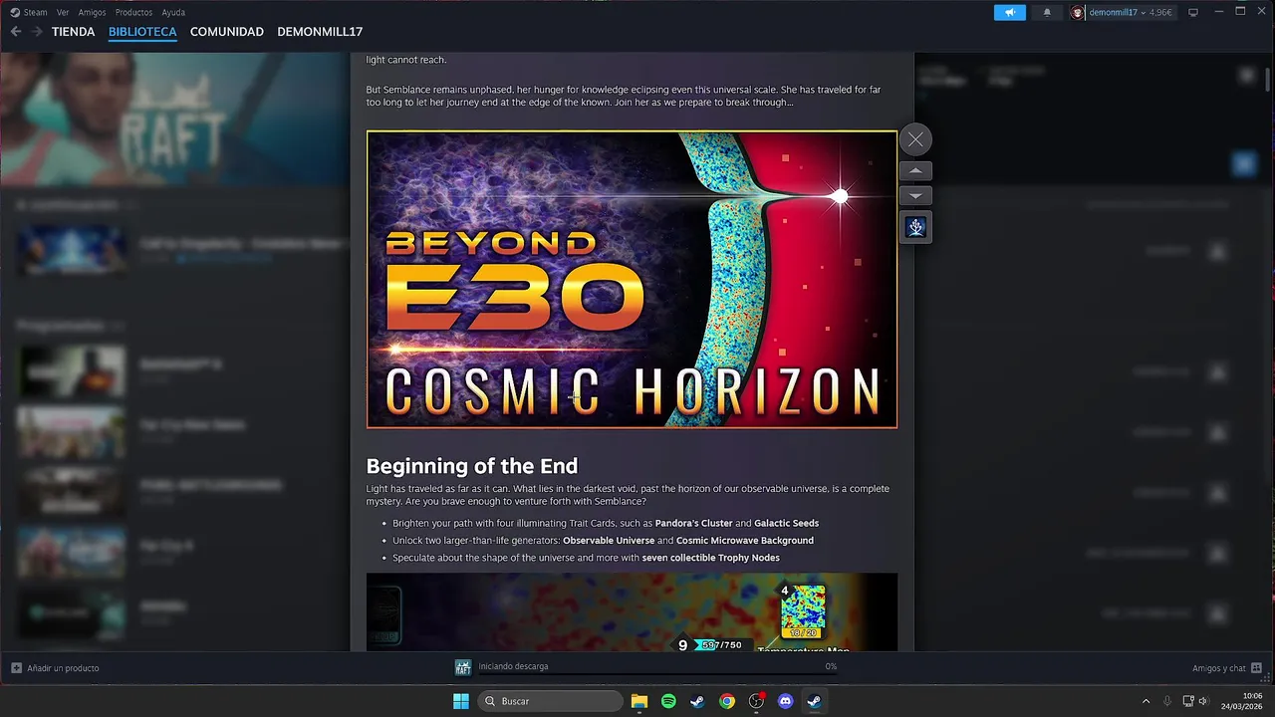Open Google Chrome from the taskbar

pos(727,701)
